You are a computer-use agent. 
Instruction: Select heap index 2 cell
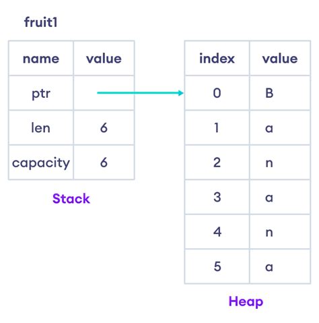(x=217, y=163)
